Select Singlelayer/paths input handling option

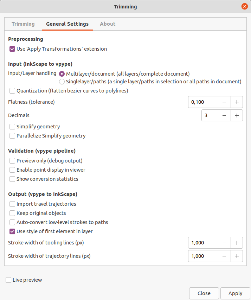tap(62, 82)
